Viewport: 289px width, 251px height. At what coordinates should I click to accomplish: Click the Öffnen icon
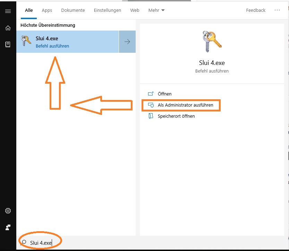click(151, 94)
